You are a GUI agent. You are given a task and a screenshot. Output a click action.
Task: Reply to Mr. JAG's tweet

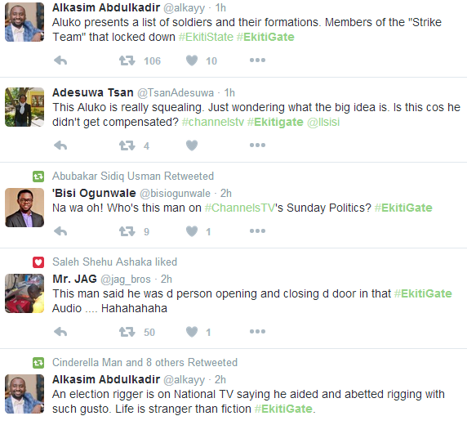click(60, 332)
